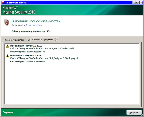Click 'Рекомендуется для исправления' under r127

coord(27,52)
